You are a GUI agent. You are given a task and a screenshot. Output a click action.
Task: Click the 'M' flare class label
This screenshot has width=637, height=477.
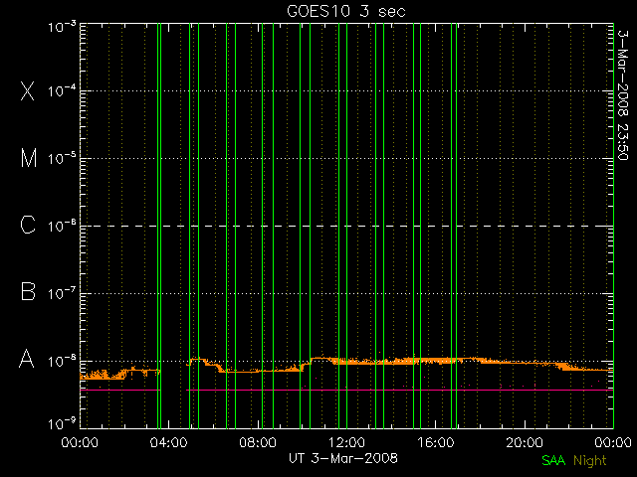[x=29, y=158]
